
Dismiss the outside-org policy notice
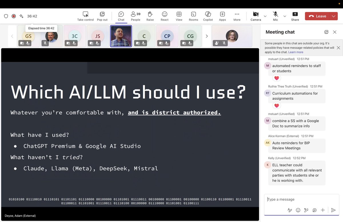click(x=338, y=48)
